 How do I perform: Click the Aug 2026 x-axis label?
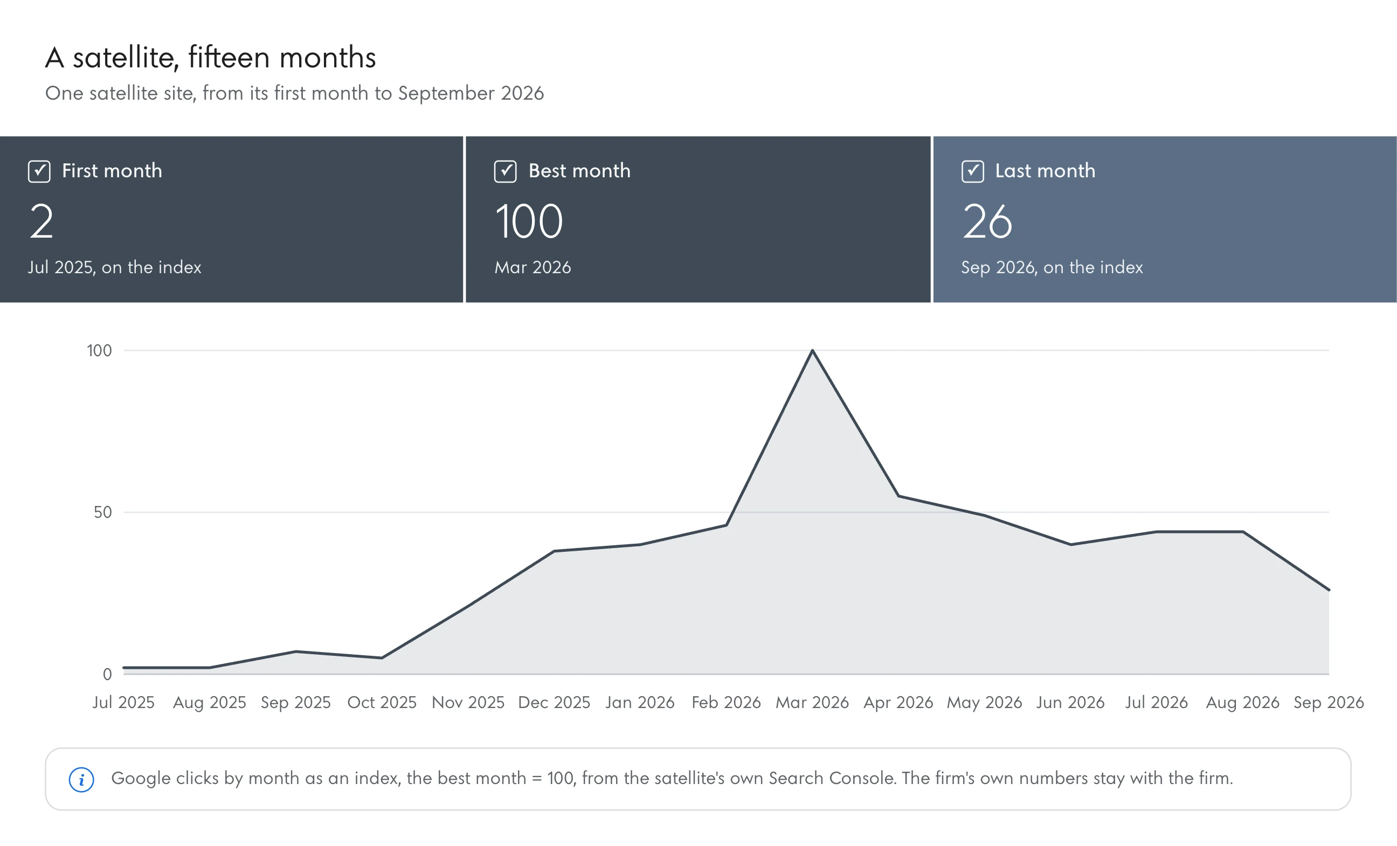1243,702
